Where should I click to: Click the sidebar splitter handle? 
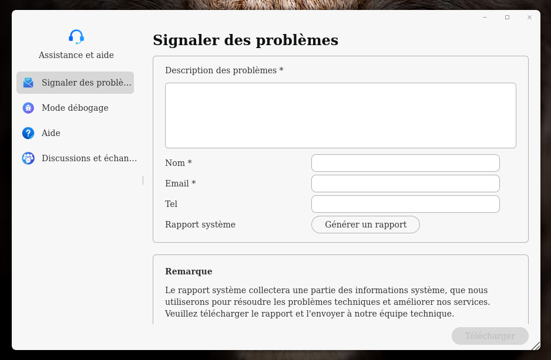pyautogui.click(x=143, y=180)
